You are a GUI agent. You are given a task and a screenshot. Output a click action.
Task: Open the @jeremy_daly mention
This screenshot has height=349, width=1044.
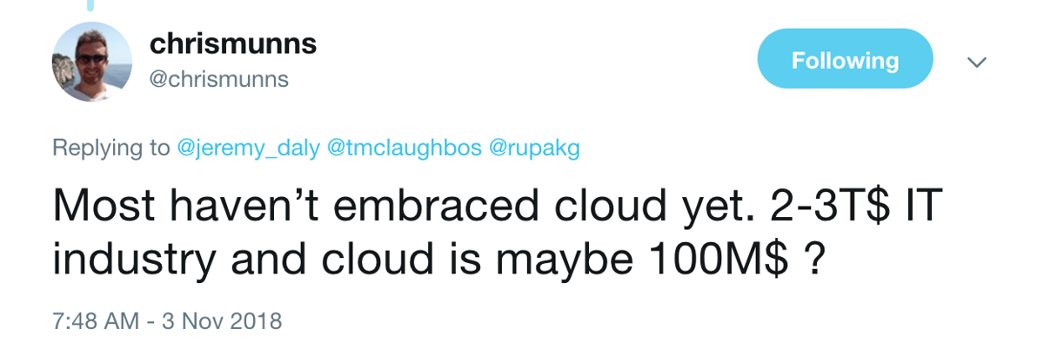coord(248,148)
